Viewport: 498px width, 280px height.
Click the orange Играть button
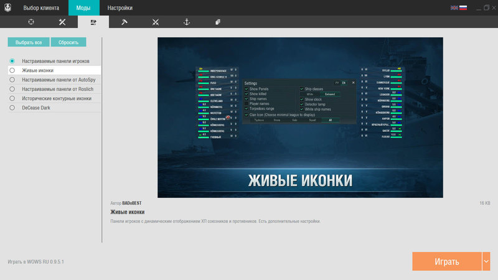click(x=447, y=261)
